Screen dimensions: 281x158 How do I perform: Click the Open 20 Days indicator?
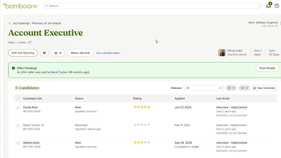(x=274, y=52)
